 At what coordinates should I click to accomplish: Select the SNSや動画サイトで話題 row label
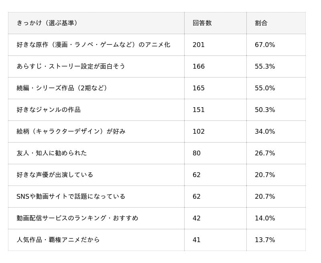pos(71,196)
